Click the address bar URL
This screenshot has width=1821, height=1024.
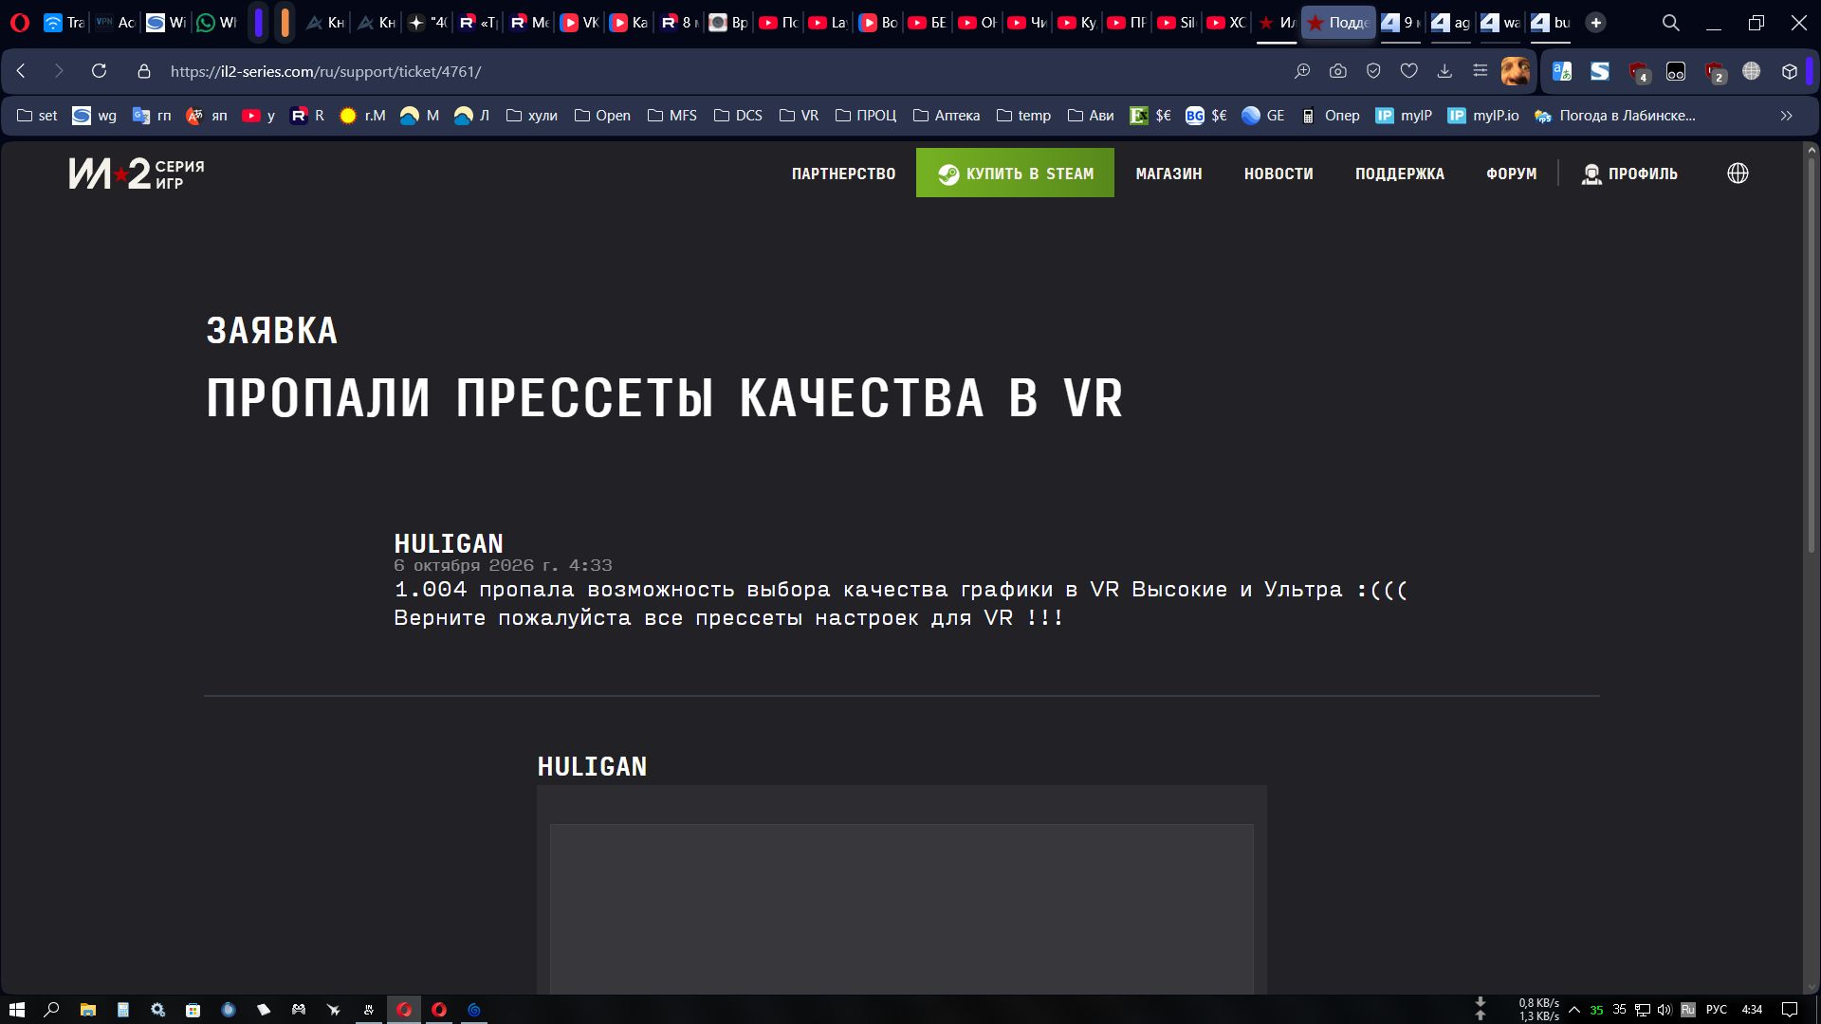coord(325,71)
